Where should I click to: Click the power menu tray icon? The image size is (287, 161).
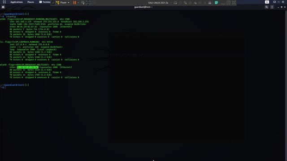[283, 2]
